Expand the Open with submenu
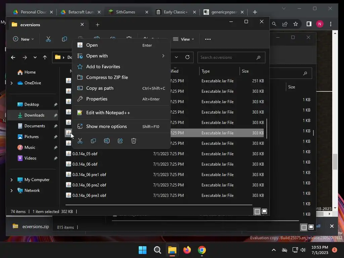This screenshot has height=258, width=344. (x=163, y=56)
